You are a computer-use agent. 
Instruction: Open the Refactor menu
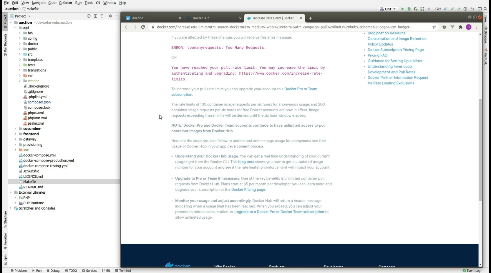tap(66, 3)
